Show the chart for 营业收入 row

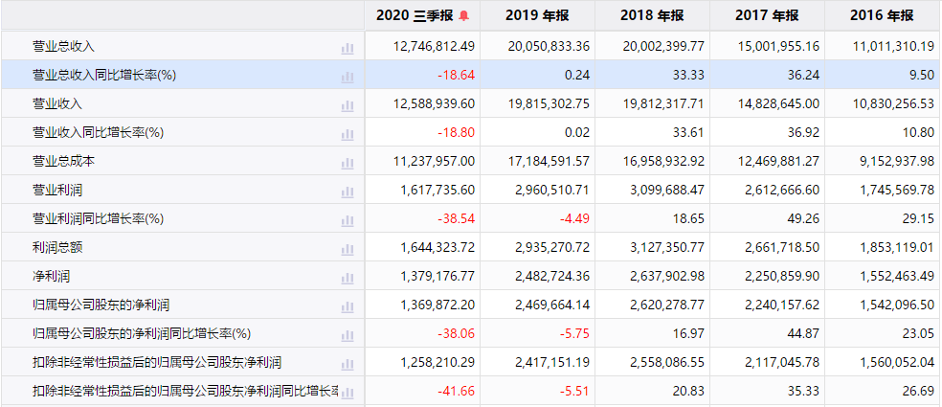click(x=348, y=104)
